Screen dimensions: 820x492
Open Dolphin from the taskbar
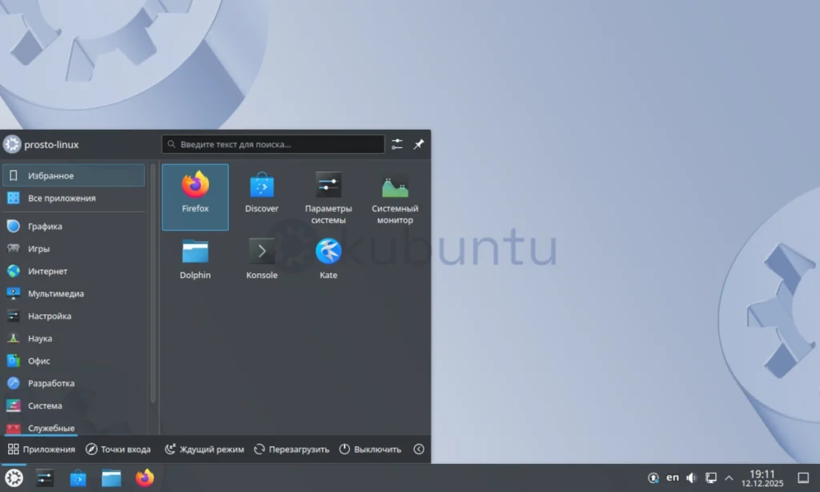coord(111,478)
